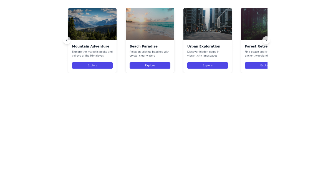
Task: Open the Beach Paradise card image
Action: [150, 24]
